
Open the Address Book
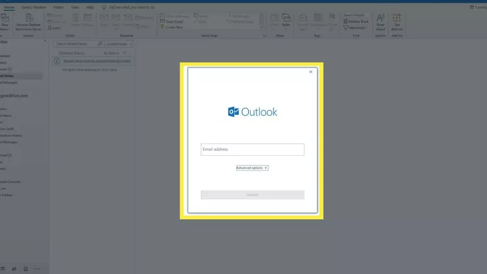point(356,21)
